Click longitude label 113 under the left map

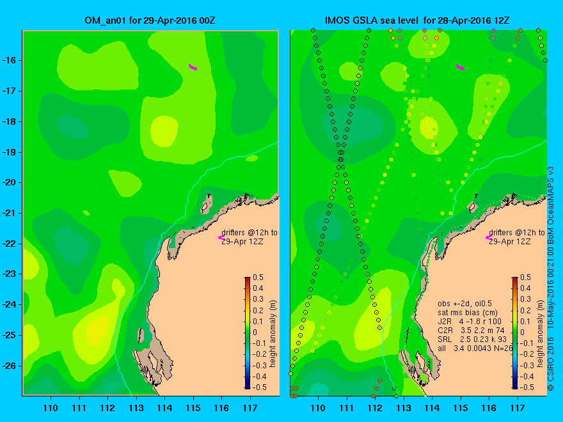136,408
